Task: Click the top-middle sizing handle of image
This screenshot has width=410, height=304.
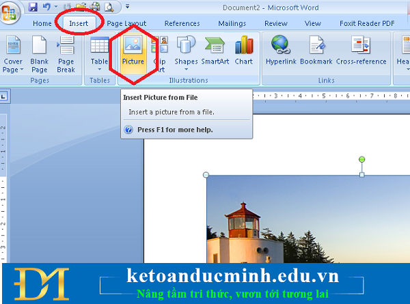Action: pos(362,175)
